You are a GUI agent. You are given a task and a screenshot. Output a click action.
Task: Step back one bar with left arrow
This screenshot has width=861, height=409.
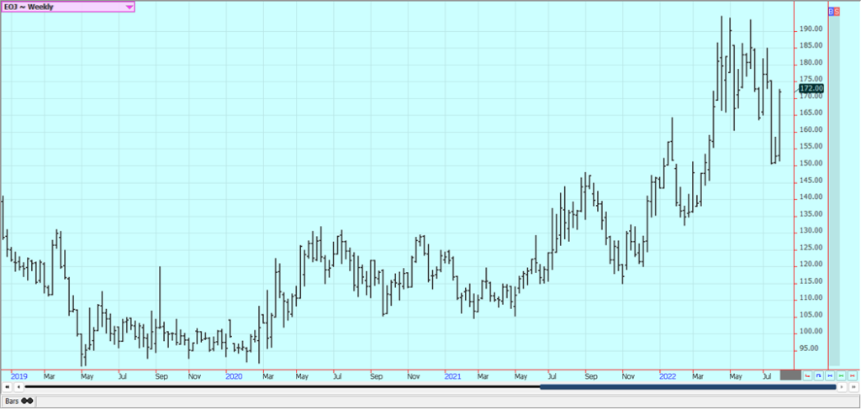pyautogui.click(x=18, y=387)
